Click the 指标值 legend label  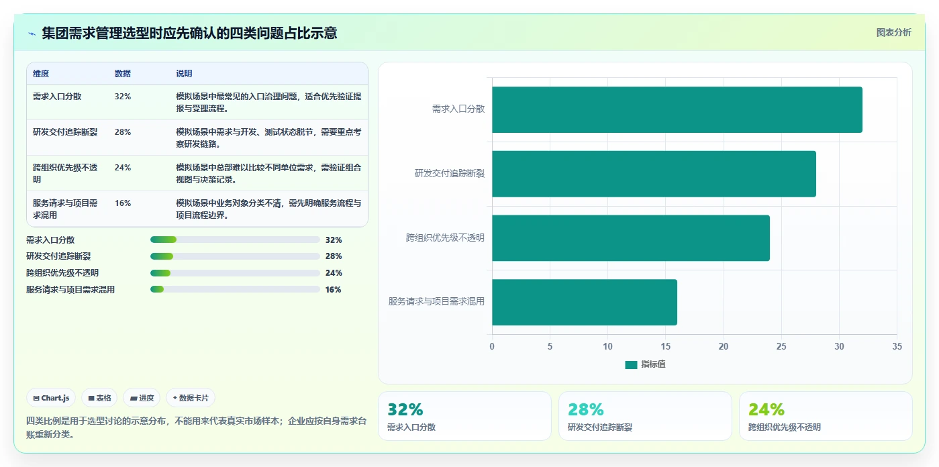pos(653,364)
